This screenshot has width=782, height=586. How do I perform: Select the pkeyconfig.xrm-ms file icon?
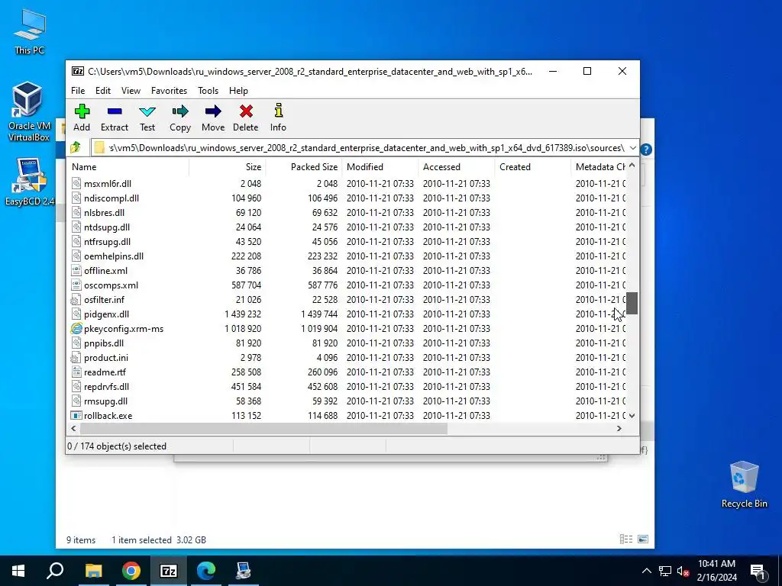tap(76, 328)
